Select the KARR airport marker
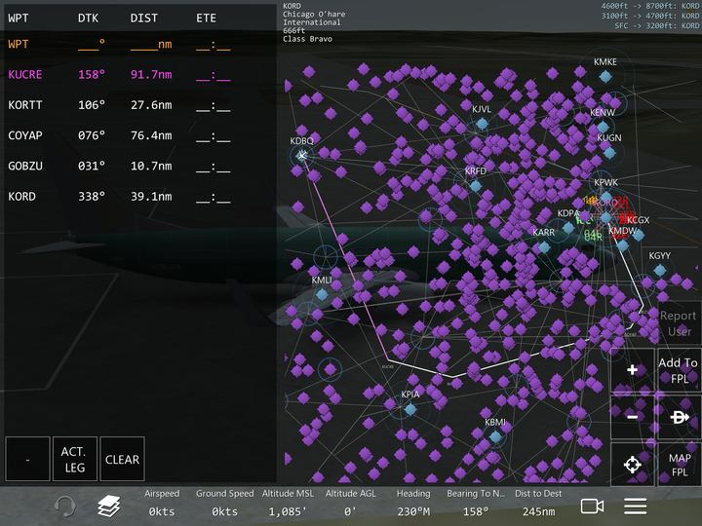This screenshot has height=526, width=702. click(x=544, y=246)
